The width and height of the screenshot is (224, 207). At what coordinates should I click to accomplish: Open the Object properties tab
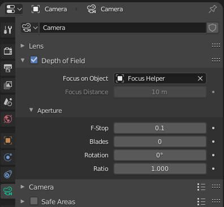8,140
